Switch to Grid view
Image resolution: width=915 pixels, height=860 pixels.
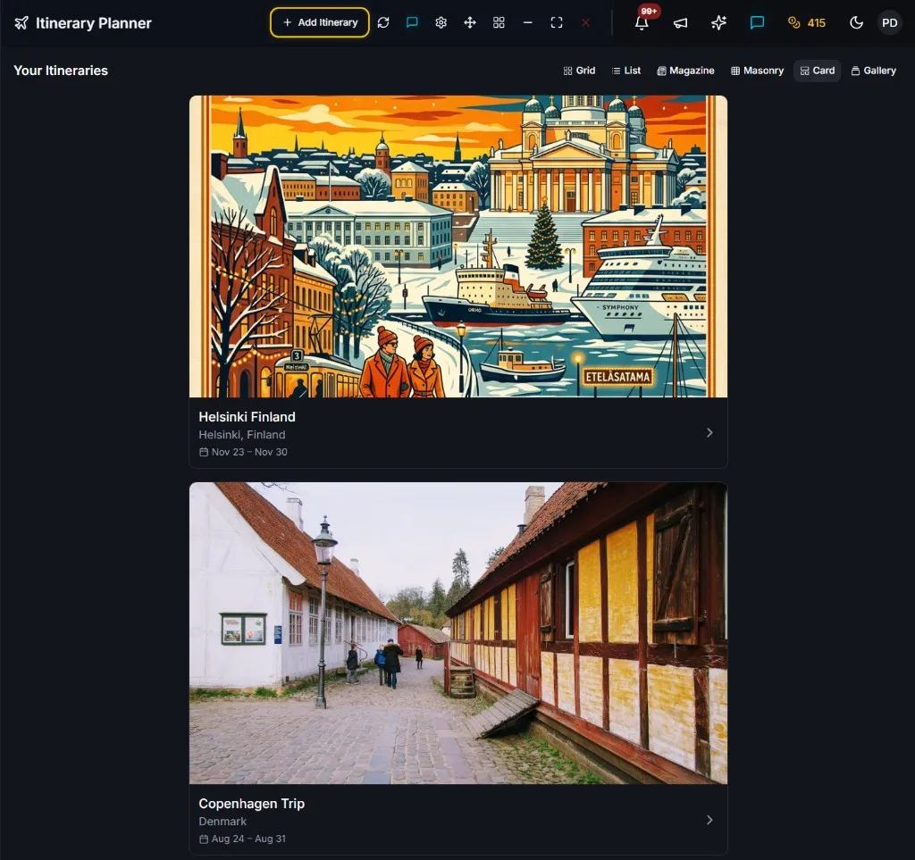(579, 71)
